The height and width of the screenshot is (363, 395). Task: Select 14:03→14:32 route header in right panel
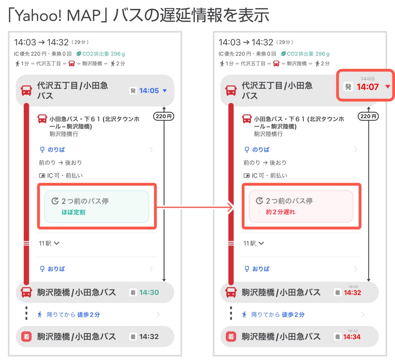[256, 42]
